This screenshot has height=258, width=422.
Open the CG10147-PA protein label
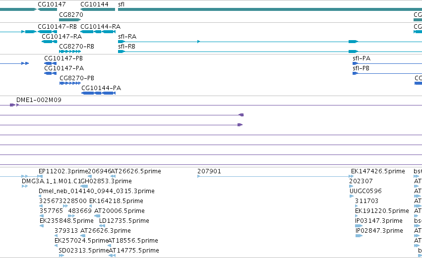point(64,68)
